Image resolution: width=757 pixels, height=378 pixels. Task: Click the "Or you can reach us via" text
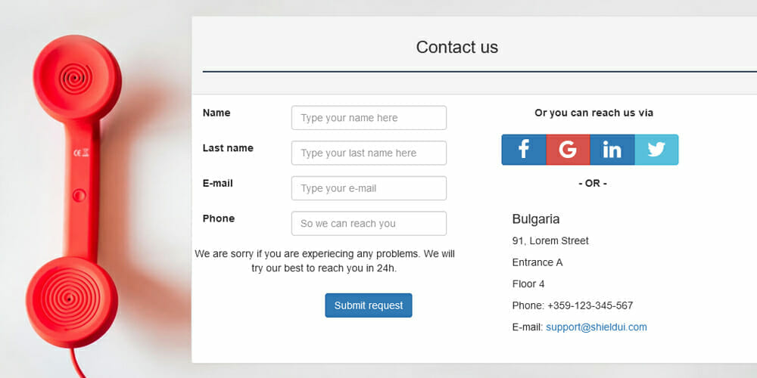pyautogui.click(x=593, y=113)
